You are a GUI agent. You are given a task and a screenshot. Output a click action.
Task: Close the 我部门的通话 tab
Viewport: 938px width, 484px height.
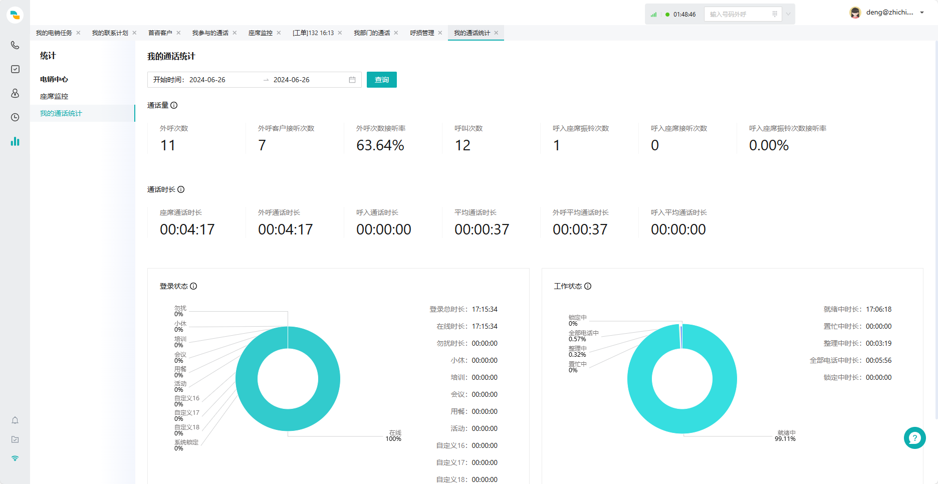pos(396,33)
